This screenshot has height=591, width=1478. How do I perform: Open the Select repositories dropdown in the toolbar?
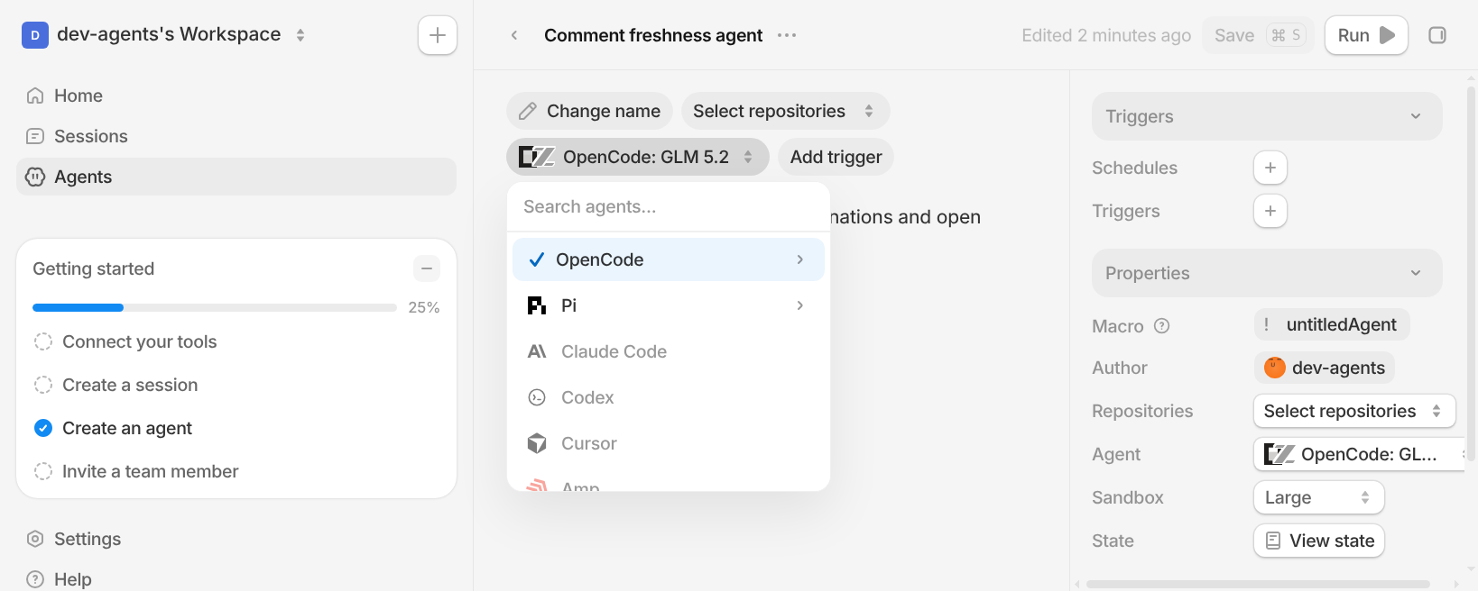tap(785, 111)
